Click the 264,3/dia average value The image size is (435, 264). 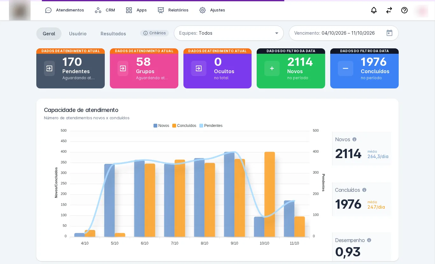pyautogui.click(x=378, y=156)
